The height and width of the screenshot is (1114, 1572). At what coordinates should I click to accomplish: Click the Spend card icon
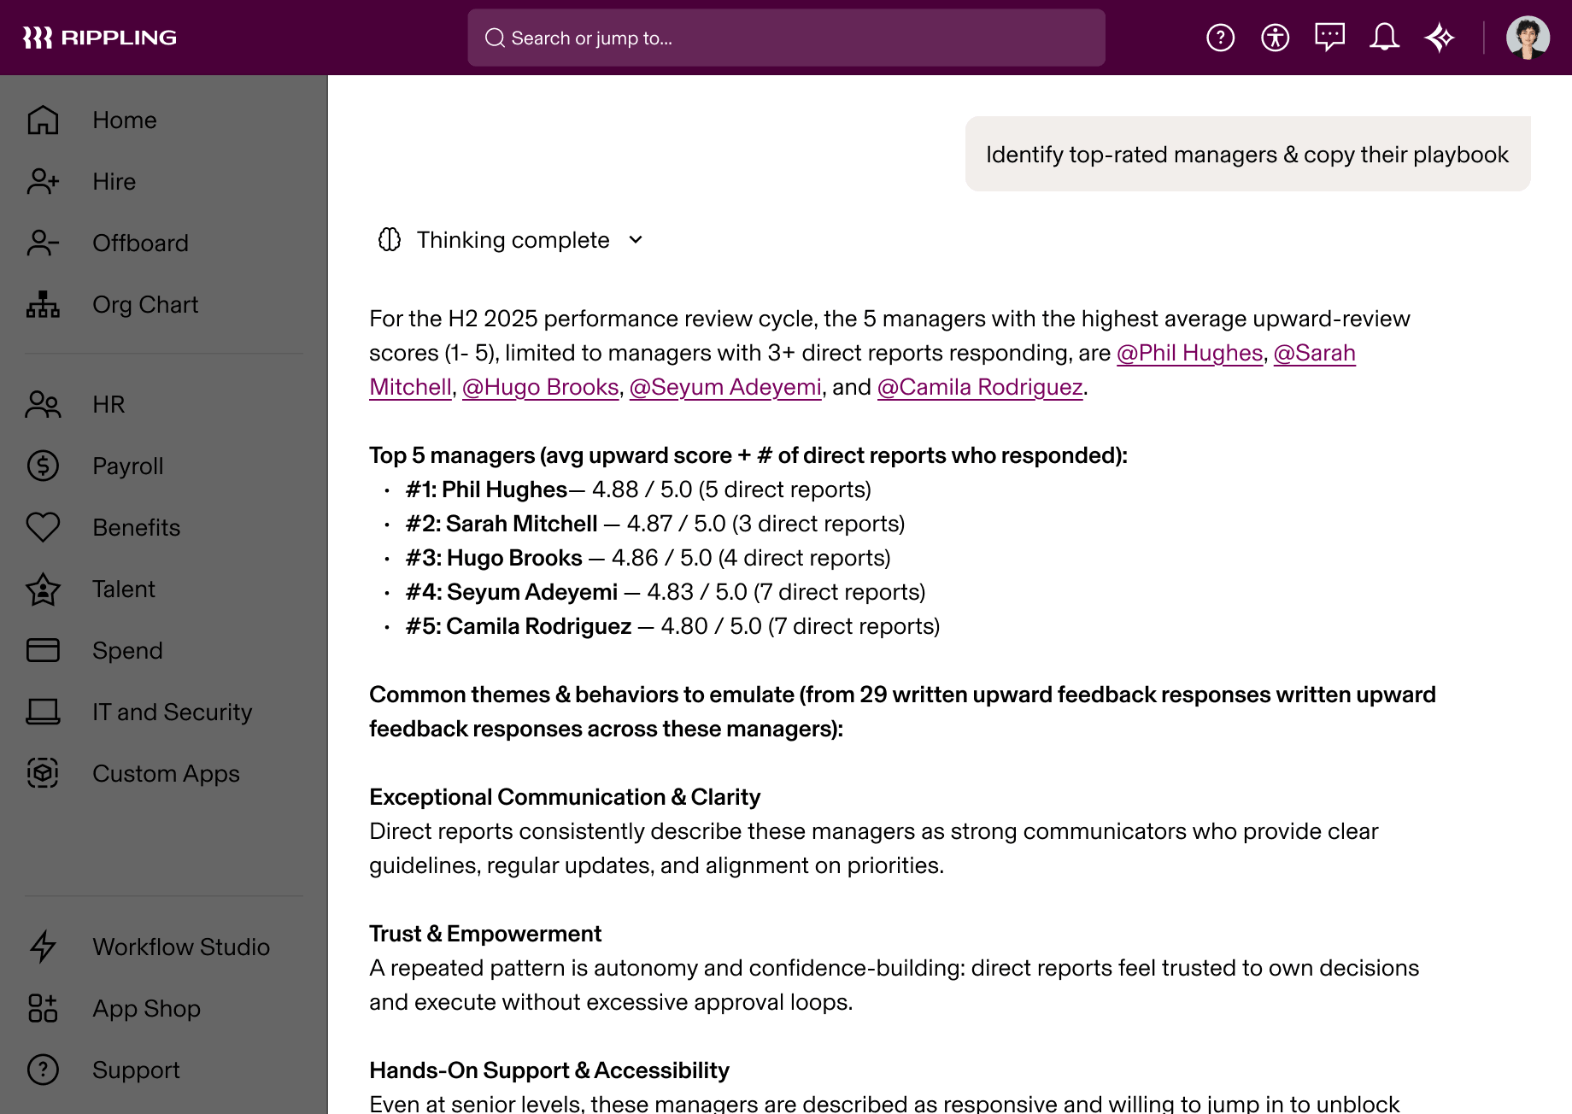(x=43, y=650)
